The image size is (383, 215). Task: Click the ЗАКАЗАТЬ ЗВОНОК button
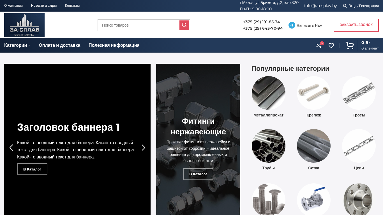[356, 25]
